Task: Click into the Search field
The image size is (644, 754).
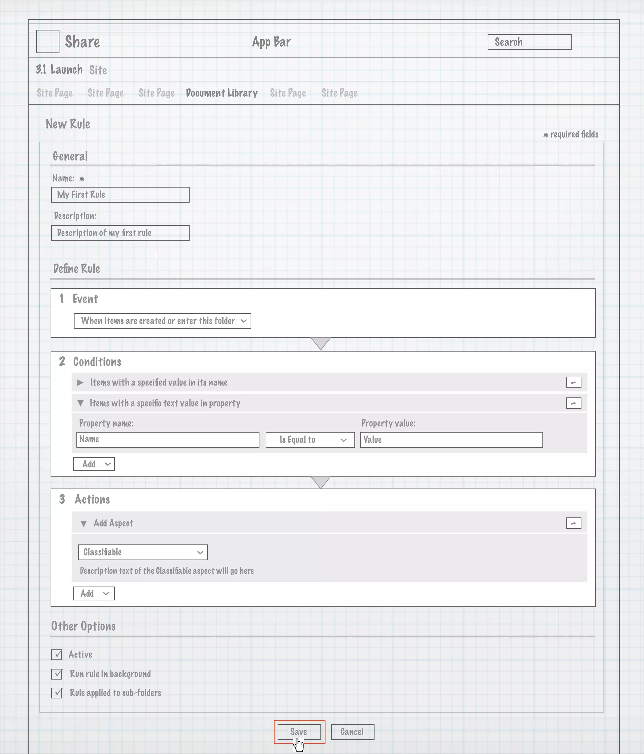Action: 529,42
